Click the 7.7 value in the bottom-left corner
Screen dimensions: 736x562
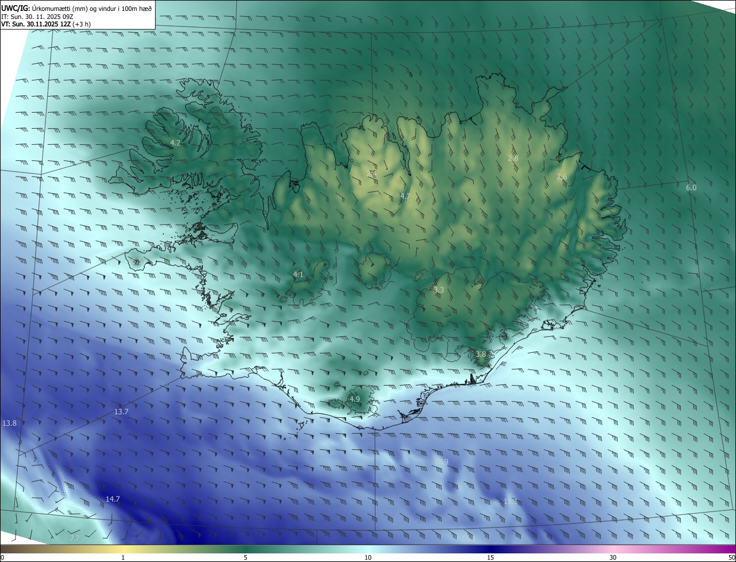coord(75,538)
